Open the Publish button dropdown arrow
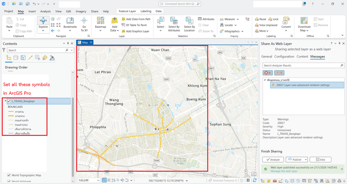The image size is (347, 184). [x=306, y=159]
